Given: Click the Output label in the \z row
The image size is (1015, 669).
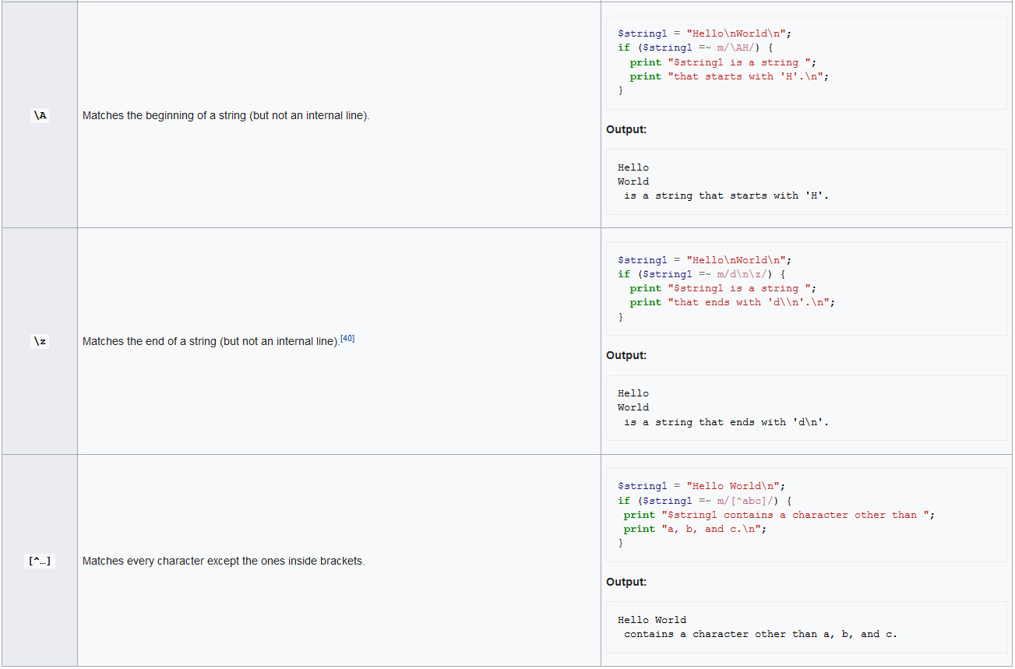Looking at the screenshot, I should pyautogui.click(x=626, y=355).
